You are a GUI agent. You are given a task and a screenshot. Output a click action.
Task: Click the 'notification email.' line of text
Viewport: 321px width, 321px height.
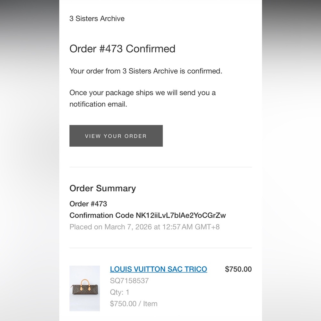(98, 104)
